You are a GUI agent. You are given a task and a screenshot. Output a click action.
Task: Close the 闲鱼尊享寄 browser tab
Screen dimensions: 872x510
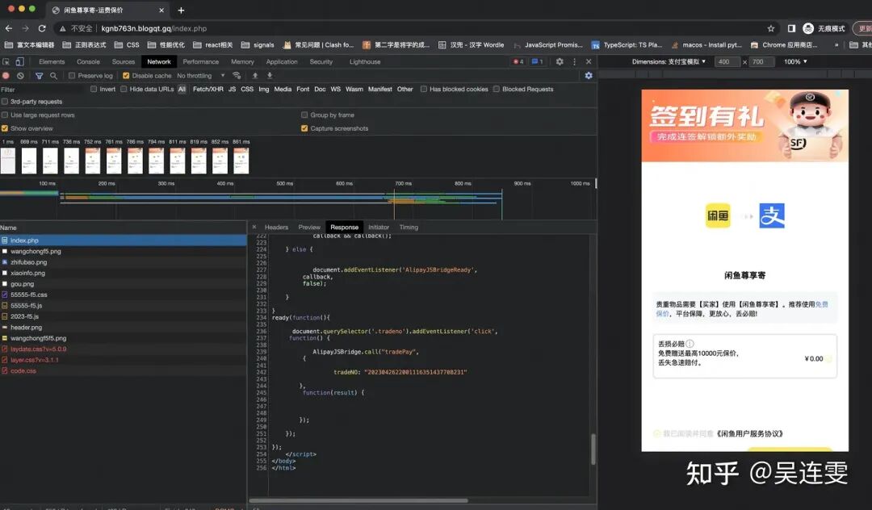pyautogui.click(x=161, y=10)
